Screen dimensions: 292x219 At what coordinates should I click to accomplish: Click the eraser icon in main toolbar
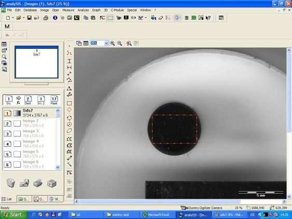(161, 18)
